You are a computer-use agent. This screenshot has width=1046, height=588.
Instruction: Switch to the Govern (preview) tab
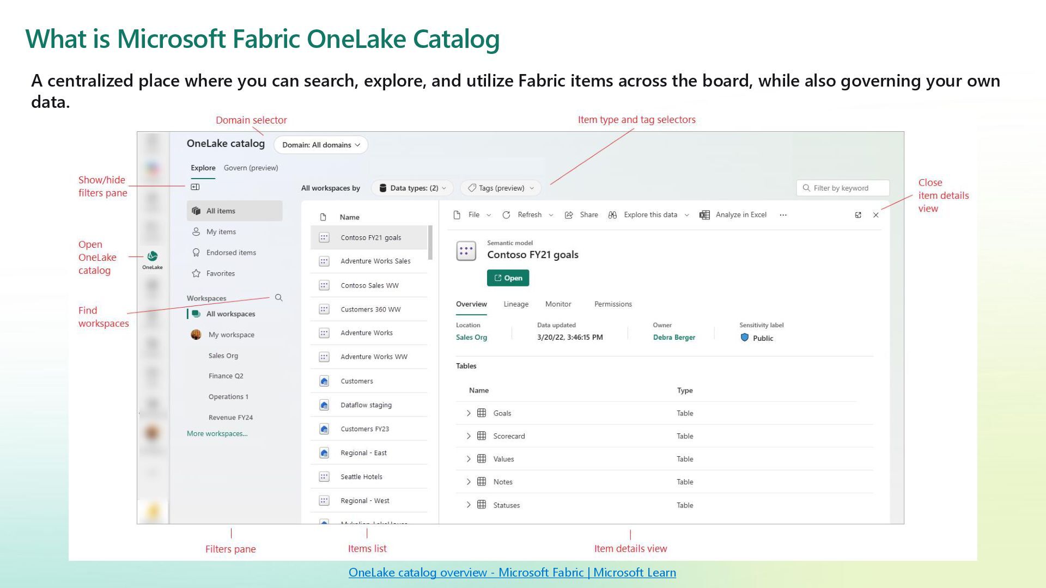[251, 168]
